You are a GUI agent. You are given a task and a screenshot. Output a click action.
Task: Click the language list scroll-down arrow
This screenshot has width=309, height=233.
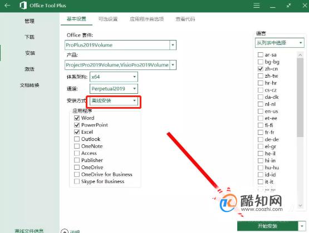[x=300, y=205]
